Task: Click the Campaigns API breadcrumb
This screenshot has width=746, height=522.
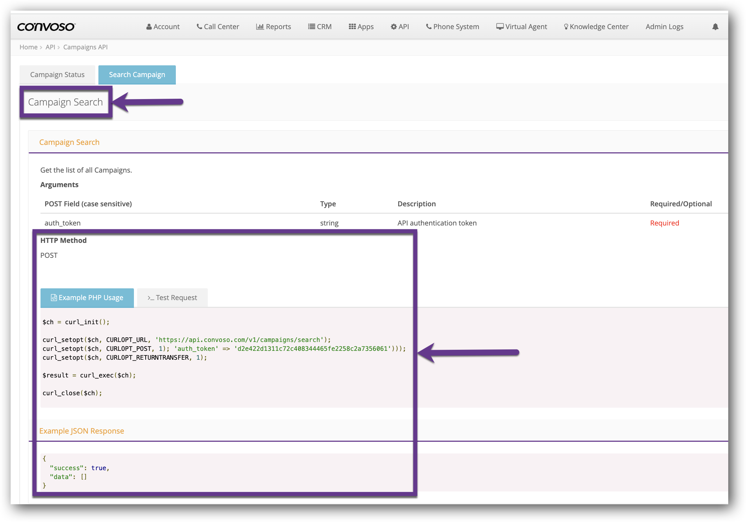Action: (x=85, y=47)
